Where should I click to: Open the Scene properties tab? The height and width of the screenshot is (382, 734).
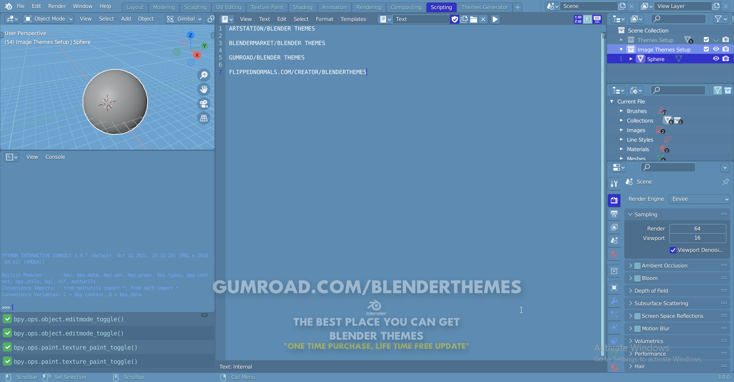click(614, 240)
